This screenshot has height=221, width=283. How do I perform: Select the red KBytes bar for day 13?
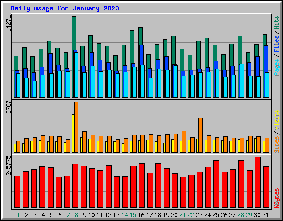tap(117, 192)
